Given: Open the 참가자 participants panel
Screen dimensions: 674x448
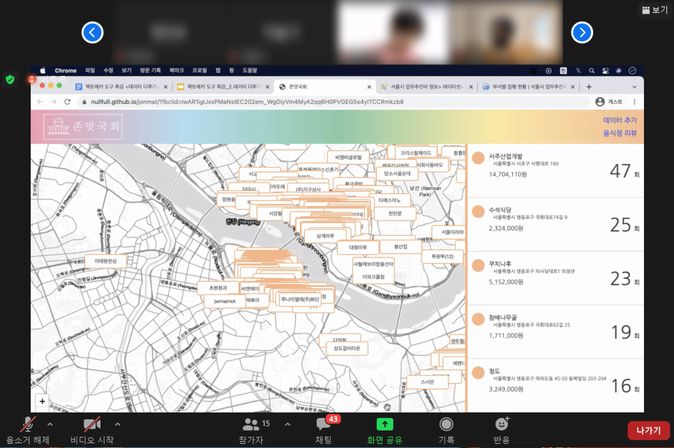Looking at the screenshot, I should click(251, 431).
